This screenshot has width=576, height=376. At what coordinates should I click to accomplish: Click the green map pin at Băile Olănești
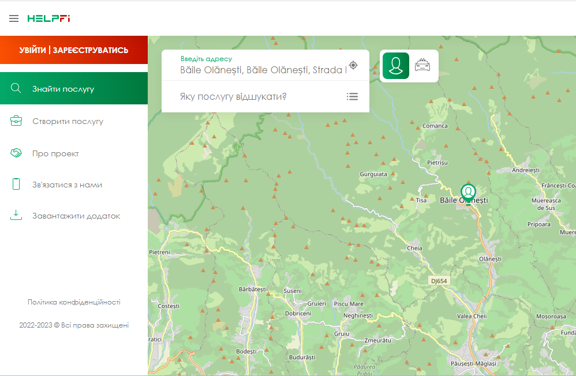coord(468,193)
